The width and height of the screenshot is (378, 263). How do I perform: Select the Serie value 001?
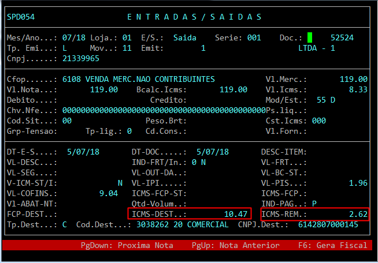pos(254,37)
